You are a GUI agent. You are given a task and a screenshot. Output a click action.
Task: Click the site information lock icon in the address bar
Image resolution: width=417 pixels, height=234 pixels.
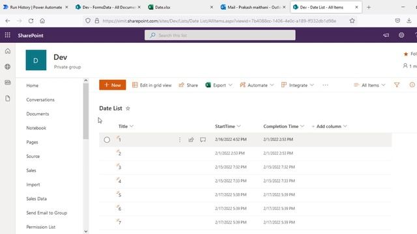point(97,21)
